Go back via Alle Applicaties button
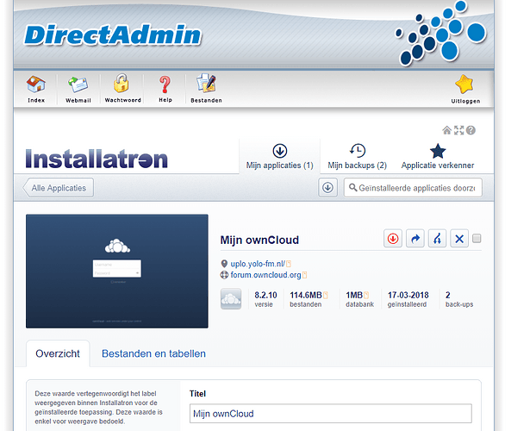Viewport: 511px width, 431px height. (58, 188)
